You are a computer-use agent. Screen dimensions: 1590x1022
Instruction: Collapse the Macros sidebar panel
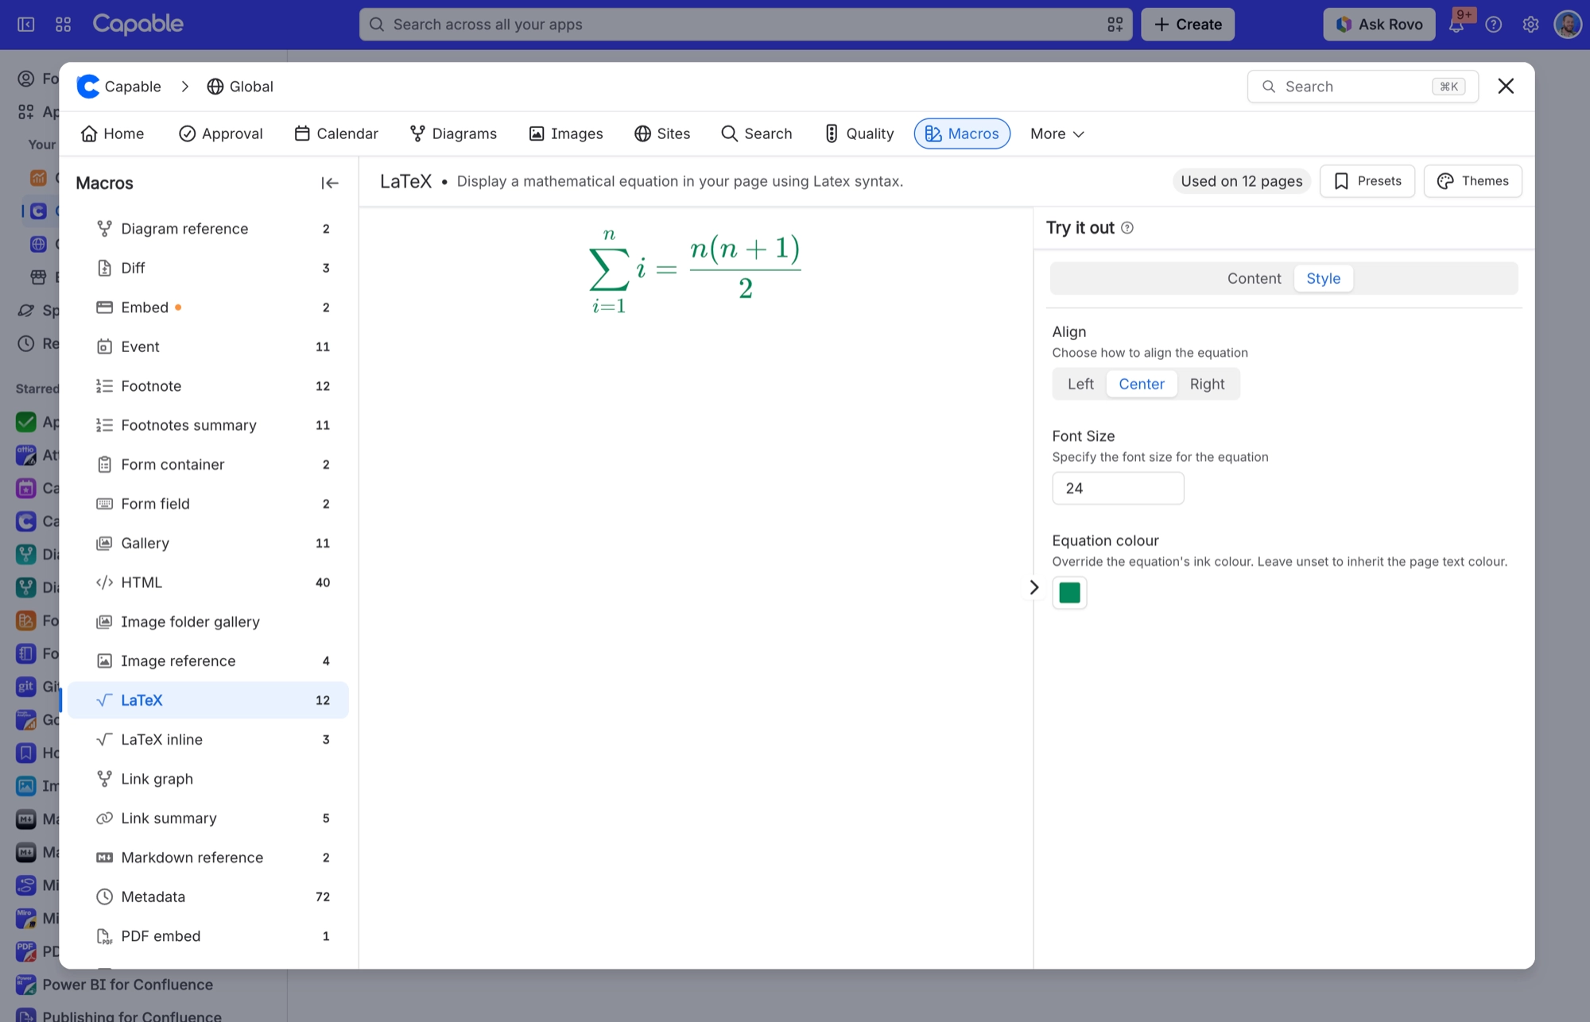point(330,183)
